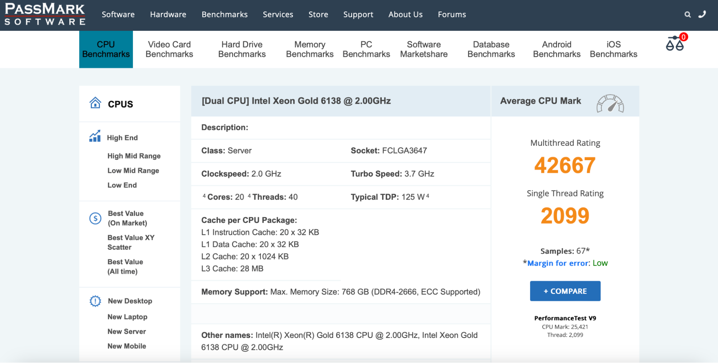Open the About Us menu
This screenshot has width=718, height=363.
click(406, 14)
